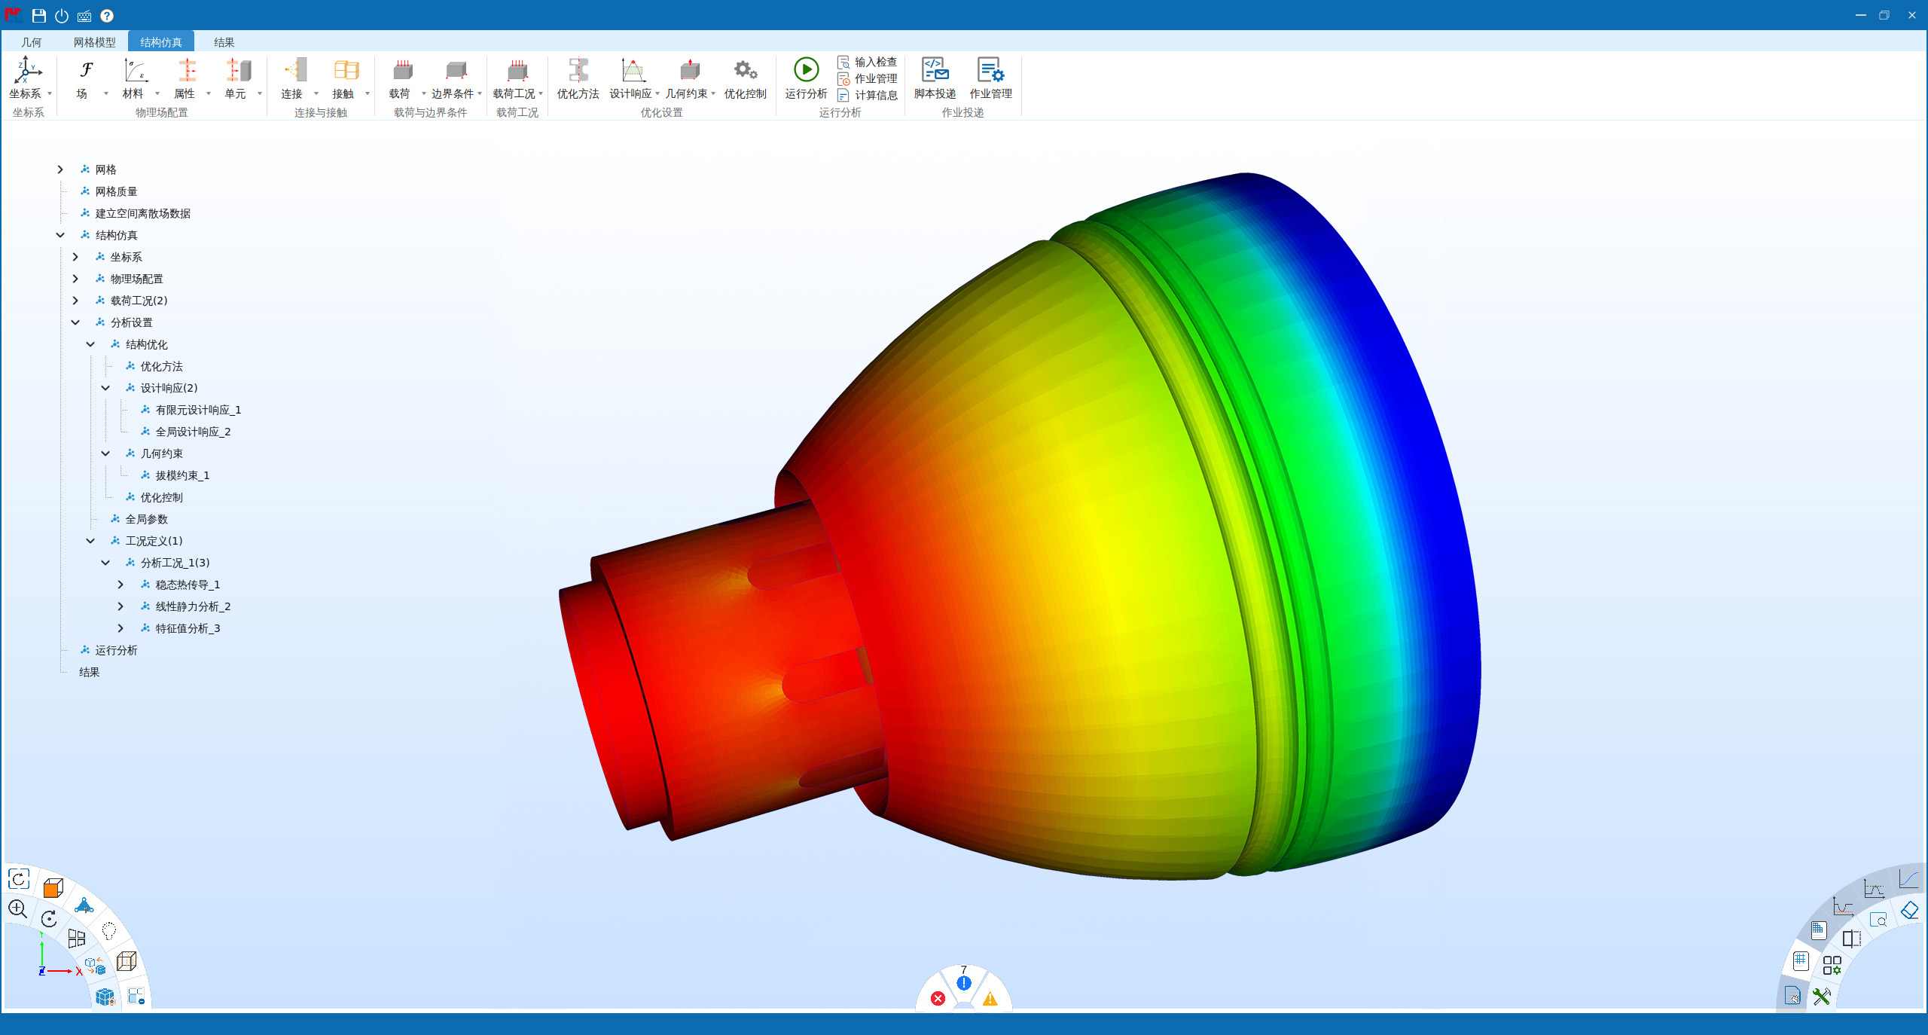Click the red error status icon
This screenshot has height=1035, width=1928.
[938, 998]
